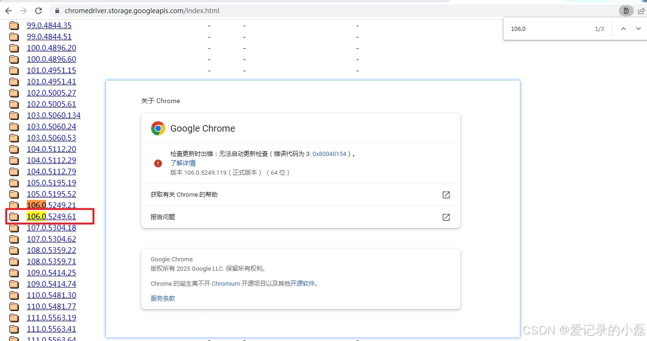Screen dimensions: 647x341
Task: Open the 103.0.5060.134 folder link
Action: tap(53, 115)
